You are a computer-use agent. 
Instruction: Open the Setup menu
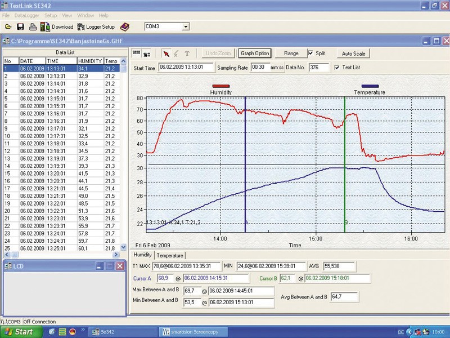pyautogui.click(x=51, y=16)
